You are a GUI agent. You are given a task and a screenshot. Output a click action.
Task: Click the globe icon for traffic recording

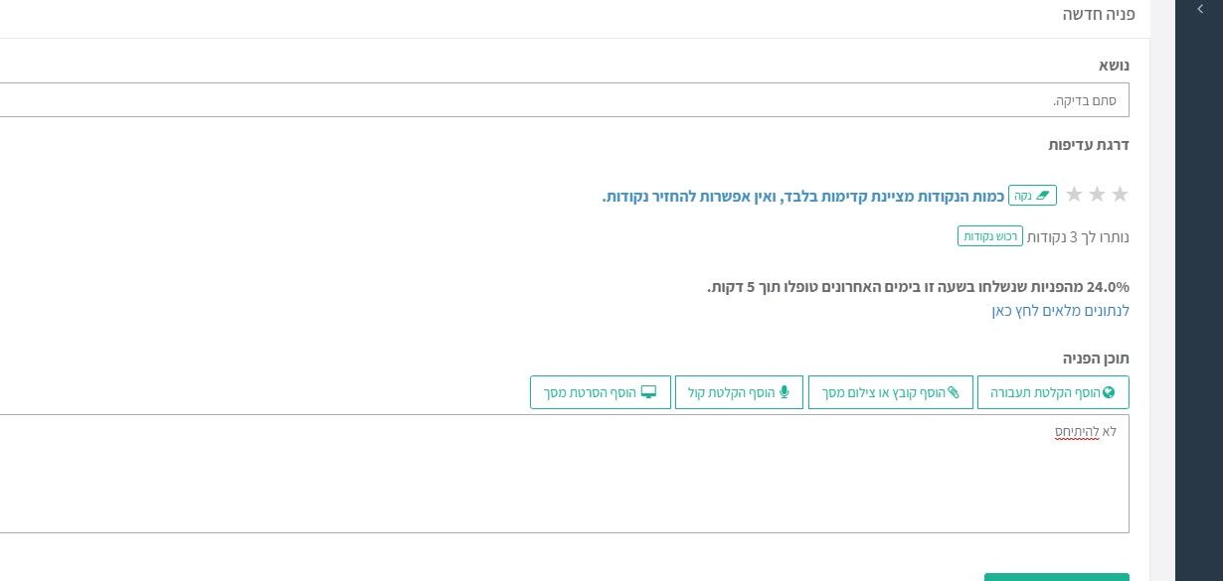pos(1109,392)
